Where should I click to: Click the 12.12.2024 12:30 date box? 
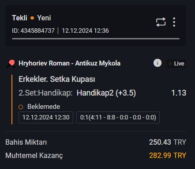click(x=46, y=117)
